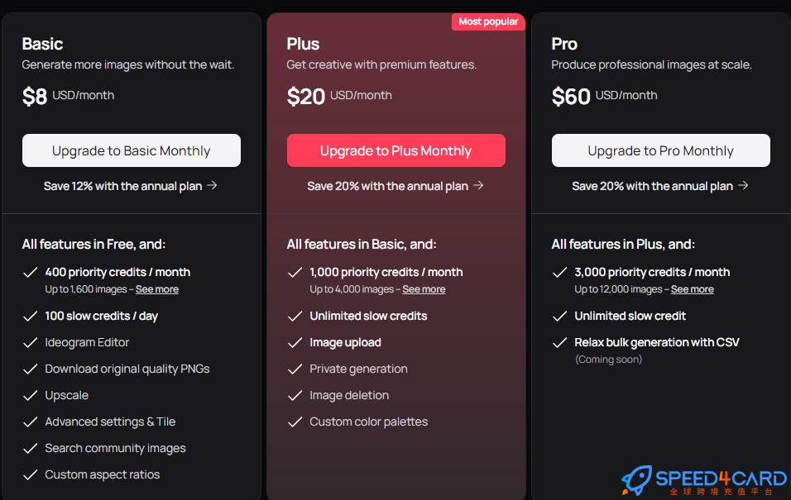The image size is (791, 500).
Task: Click the checkmark beside Relax bulk generation with CSV
Action: [560, 343]
